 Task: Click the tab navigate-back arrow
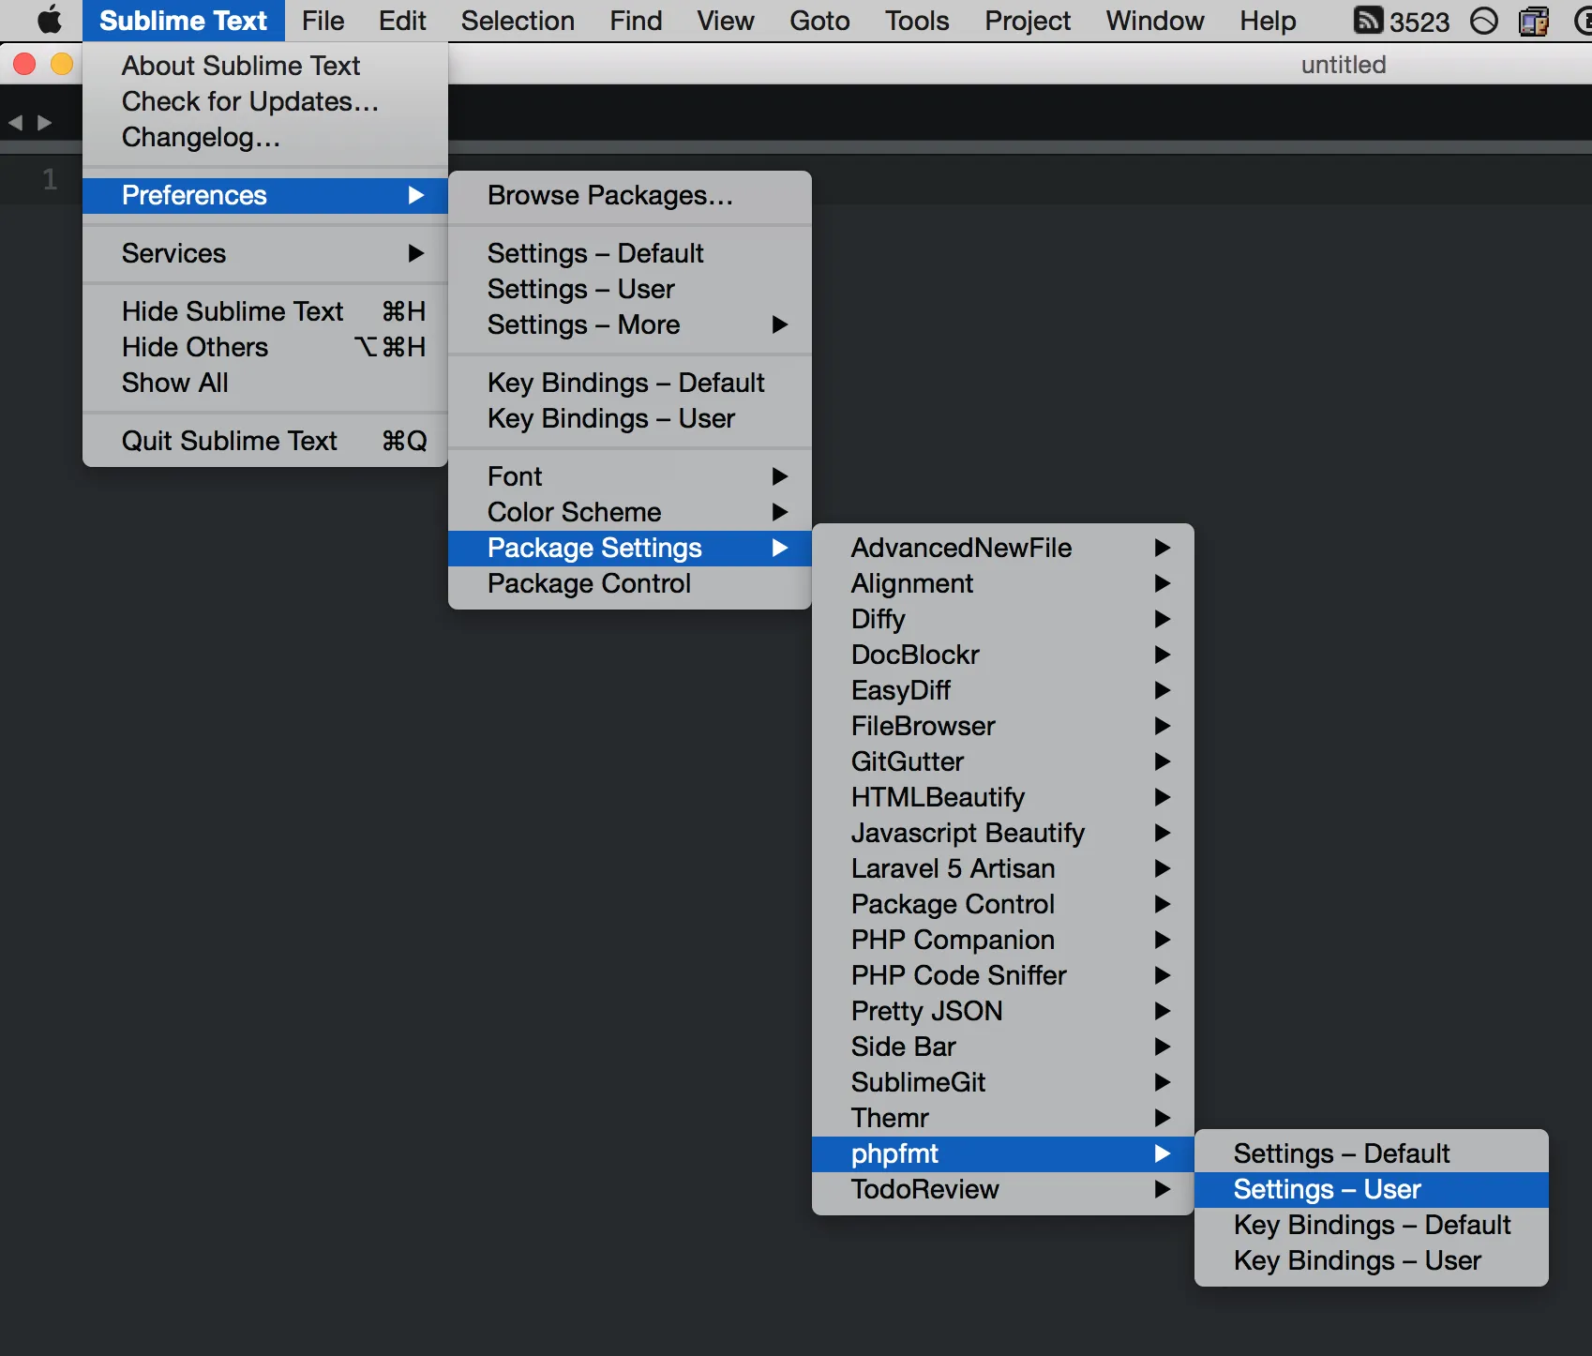click(x=15, y=123)
